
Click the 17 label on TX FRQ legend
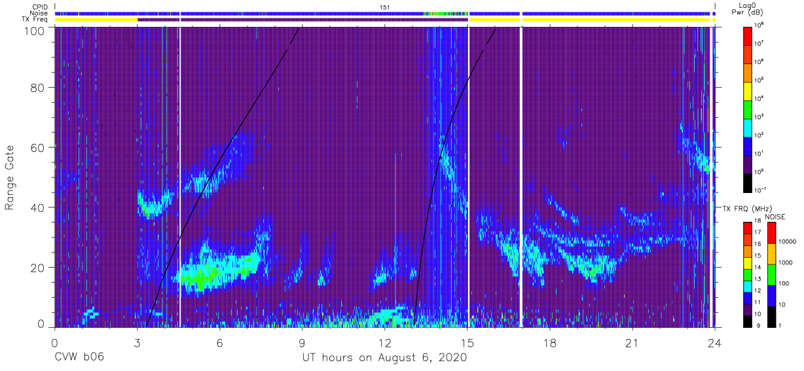(756, 232)
